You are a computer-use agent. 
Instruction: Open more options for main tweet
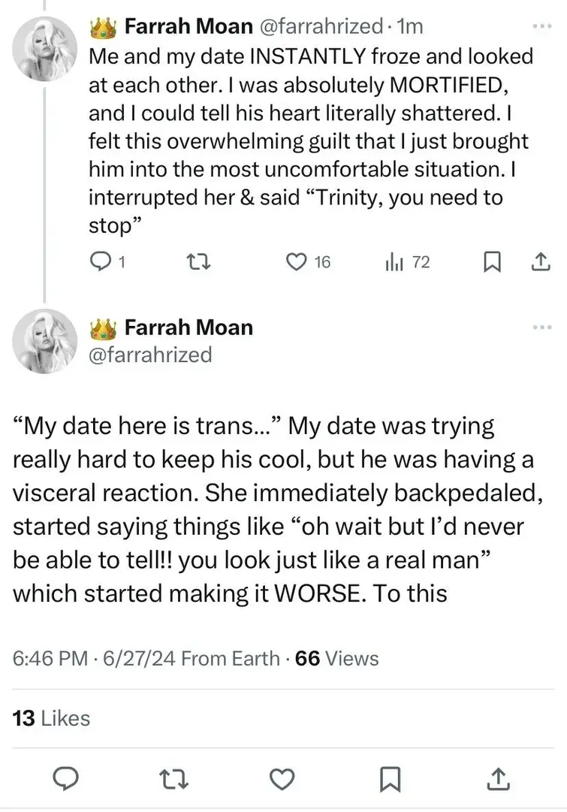541,328
